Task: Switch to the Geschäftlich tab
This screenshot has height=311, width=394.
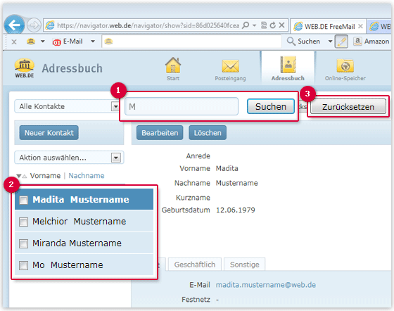Action: click(195, 265)
